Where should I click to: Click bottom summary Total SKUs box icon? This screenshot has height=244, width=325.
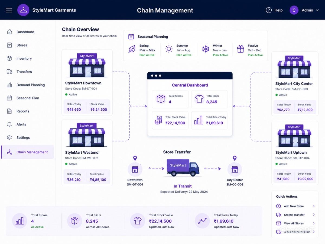tap(74, 221)
